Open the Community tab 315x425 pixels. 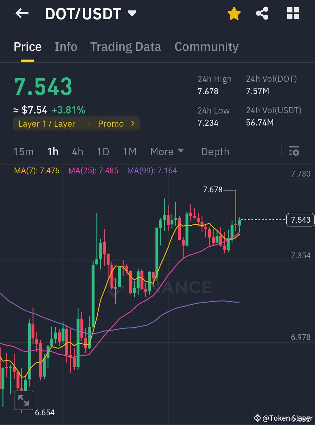pyautogui.click(x=206, y=47)
